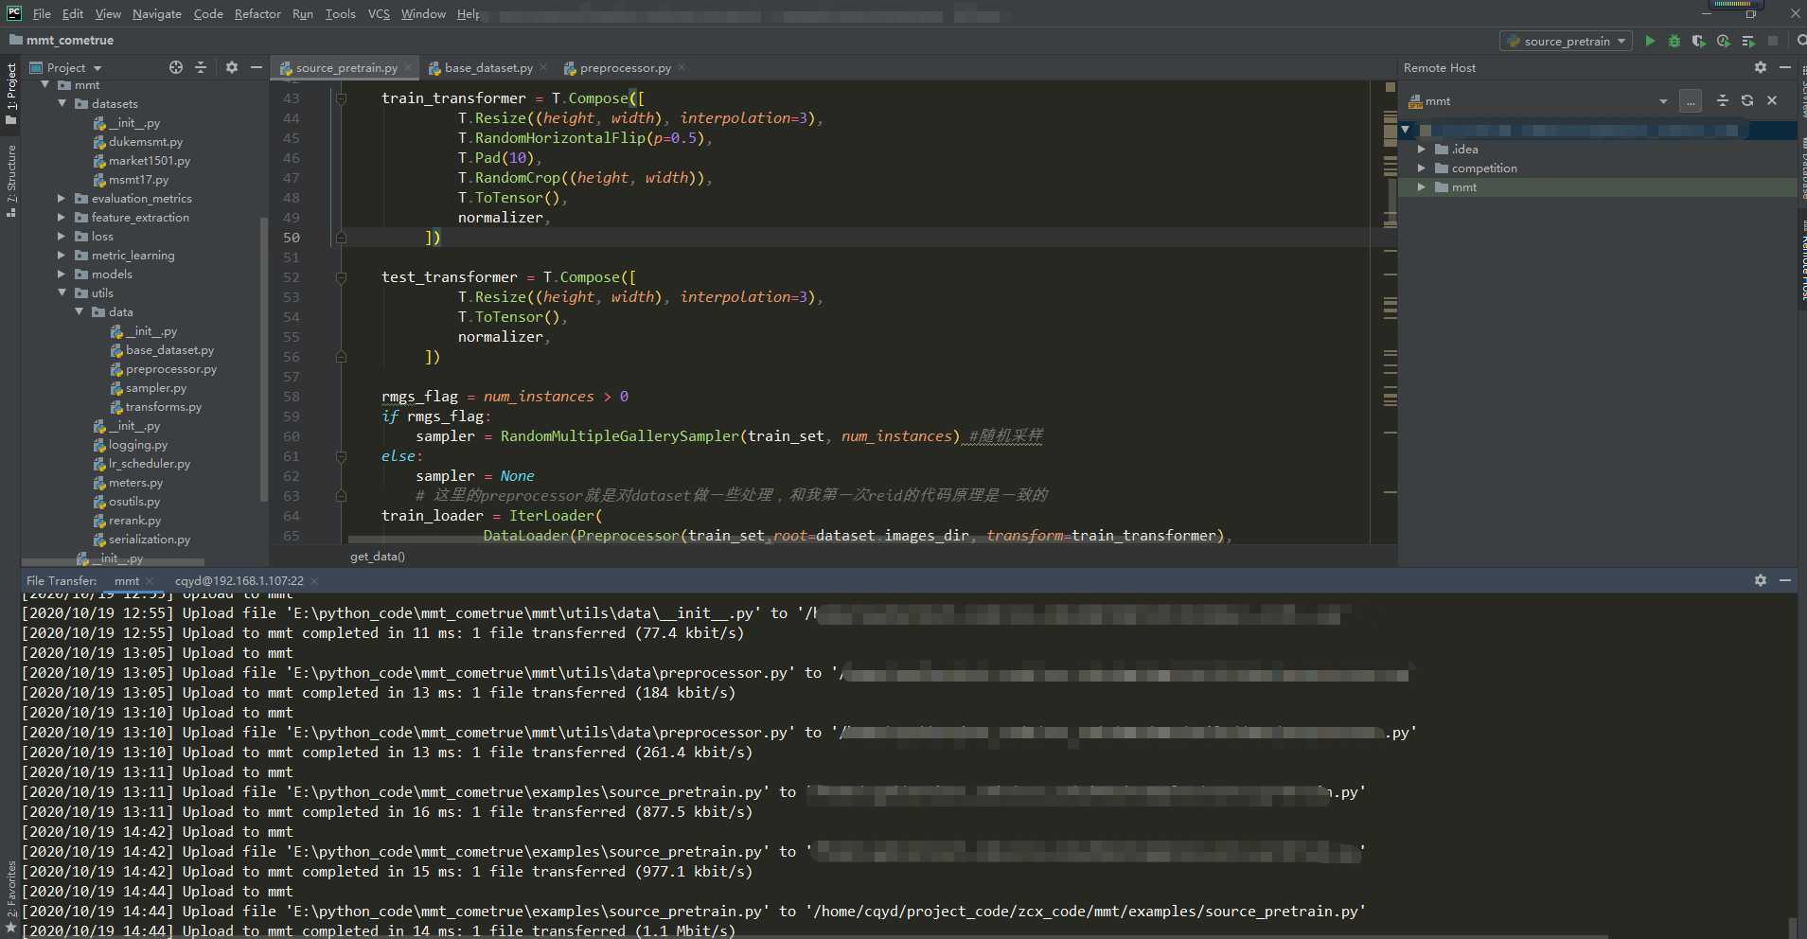Open sampler.py in the Project tree
Image resolution: width=1807 pixels, height=939 pixels.
[x=156, y=388]
